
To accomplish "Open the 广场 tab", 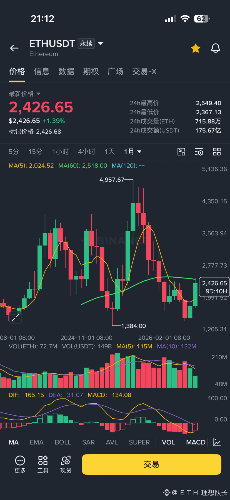I will pyautogui.click(x=116, y=71).
